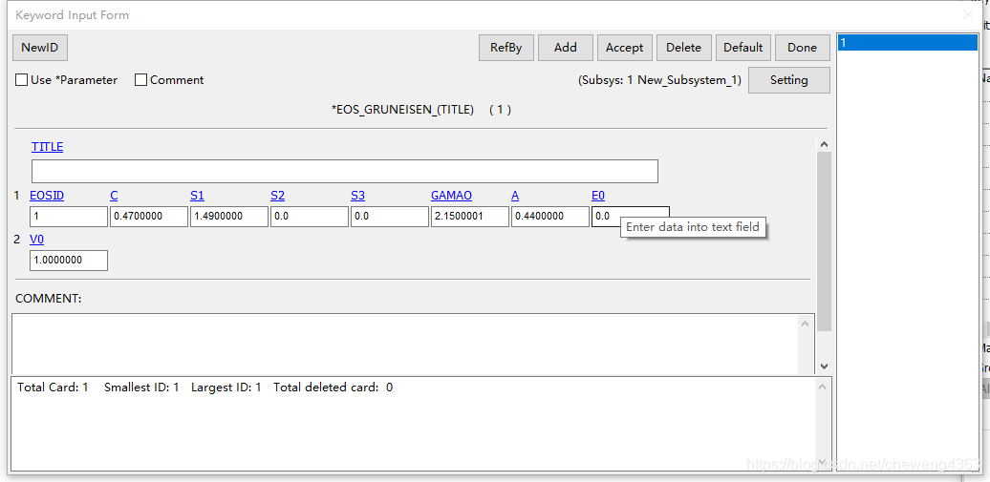Screen dimensions: 990x482
Task: Focus the COMMENT text area
Action: coord(404,344)
